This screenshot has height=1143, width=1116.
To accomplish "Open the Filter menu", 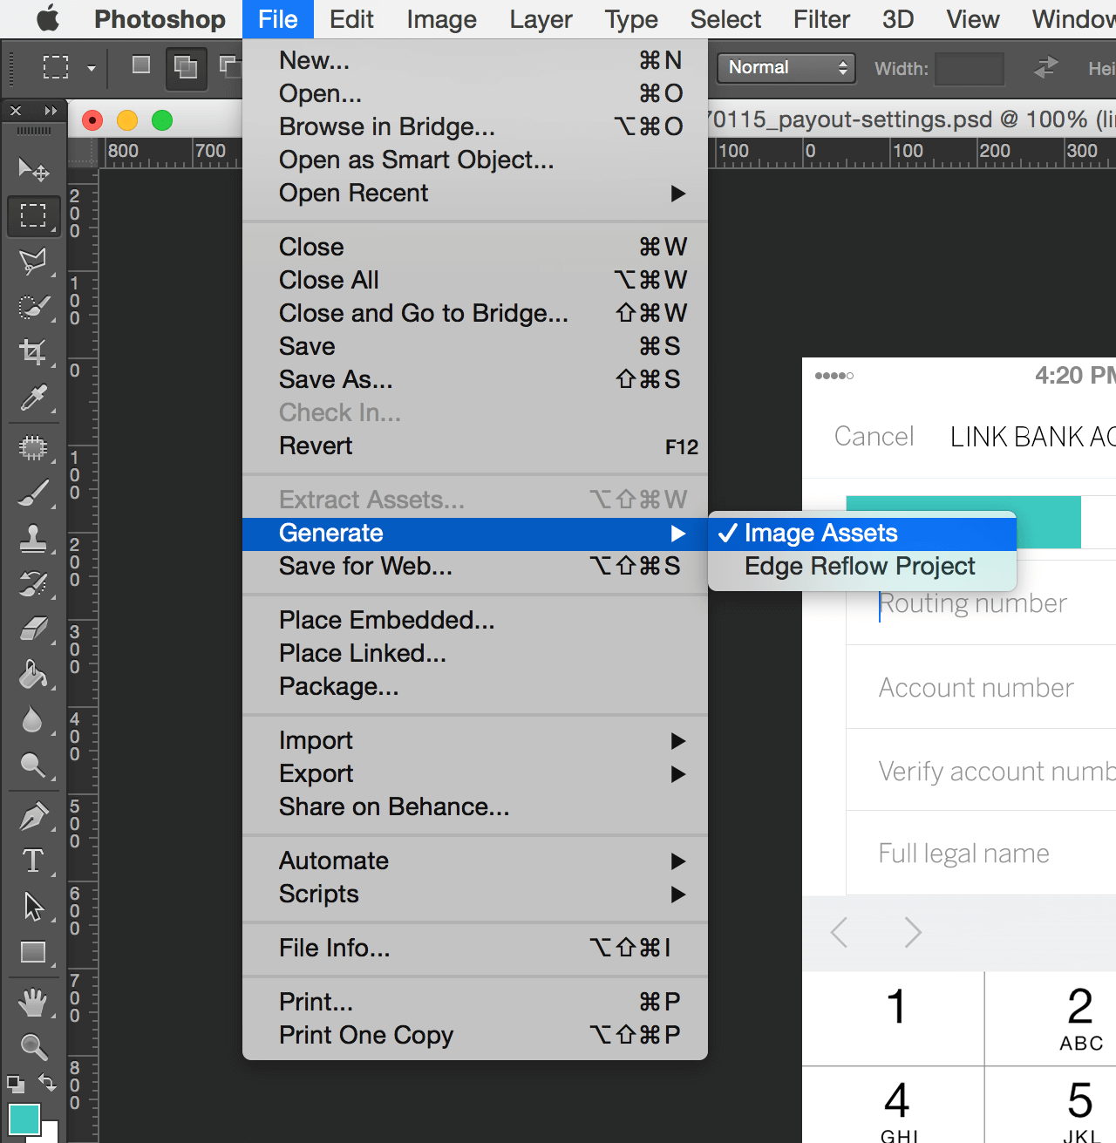I will (821, 19).
